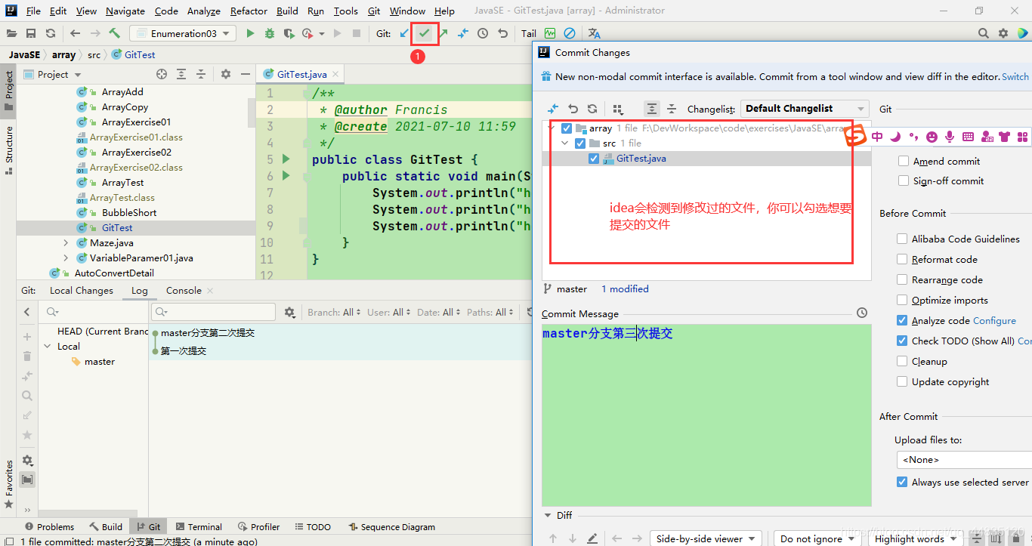Click the Configure link for Analyze code
This screenshot has height=546, width=1032.
995,320
